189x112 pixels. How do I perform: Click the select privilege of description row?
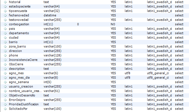(x=179, y=69)
